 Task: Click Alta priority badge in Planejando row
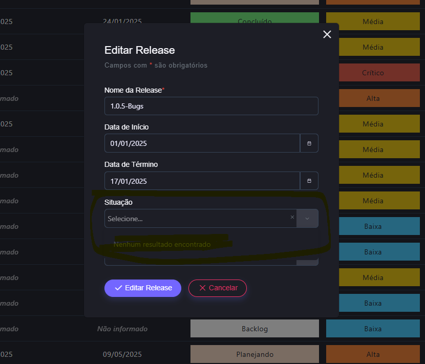[x=373, y=354]
